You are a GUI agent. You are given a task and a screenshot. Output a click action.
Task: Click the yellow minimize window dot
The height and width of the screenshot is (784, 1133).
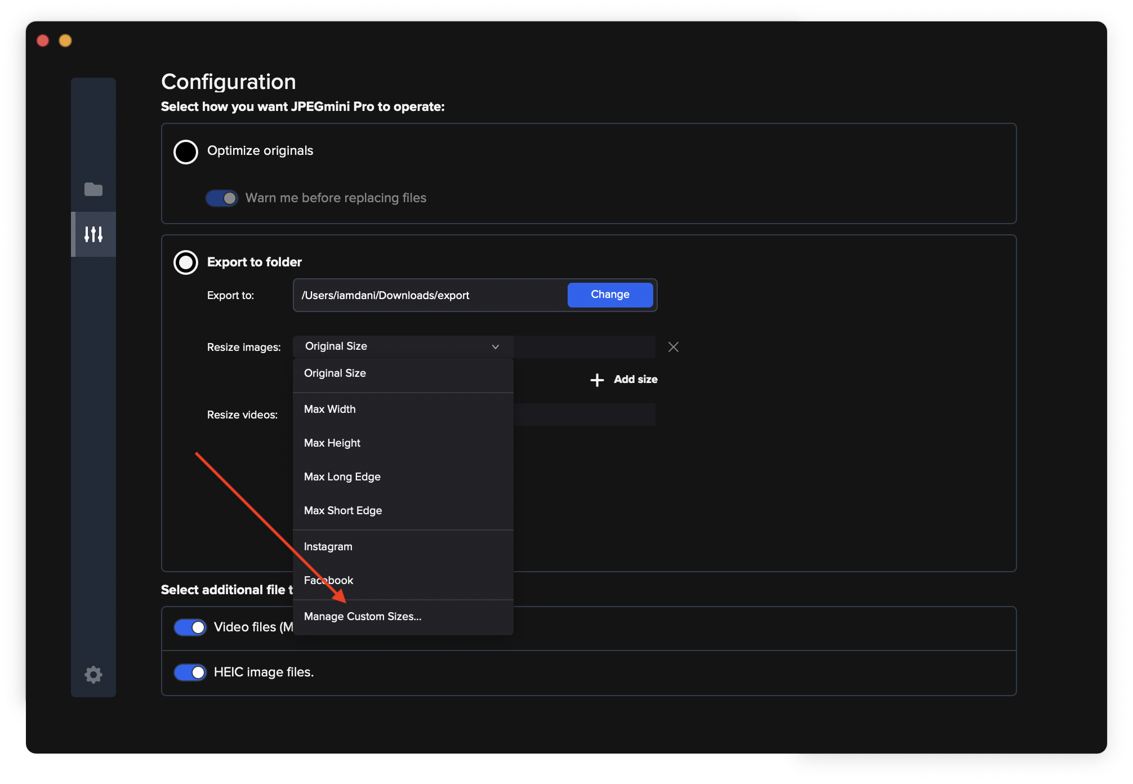click(x=65, y=41)
